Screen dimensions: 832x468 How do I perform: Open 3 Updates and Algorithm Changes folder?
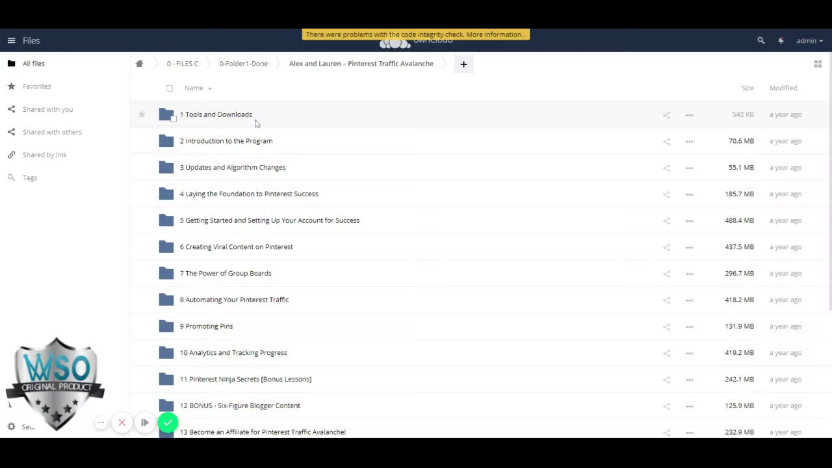tap(233, 168)
